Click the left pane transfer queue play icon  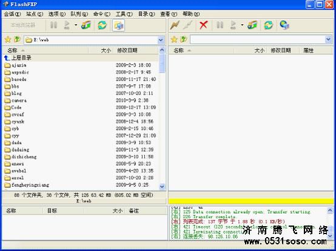(67, 25)
